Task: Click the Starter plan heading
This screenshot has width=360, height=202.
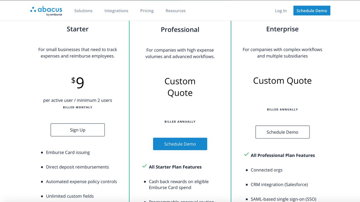Action: (78, 29)
